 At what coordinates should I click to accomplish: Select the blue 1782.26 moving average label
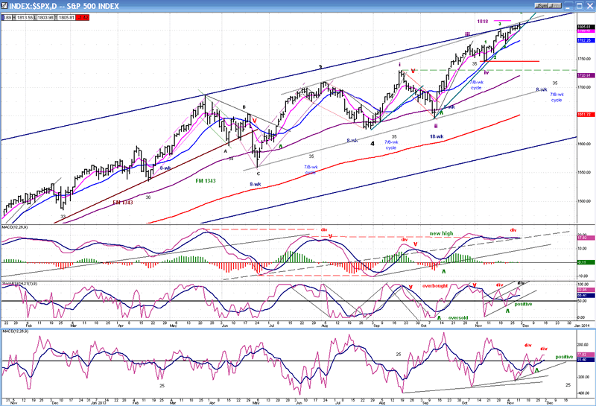click(586, 40)
